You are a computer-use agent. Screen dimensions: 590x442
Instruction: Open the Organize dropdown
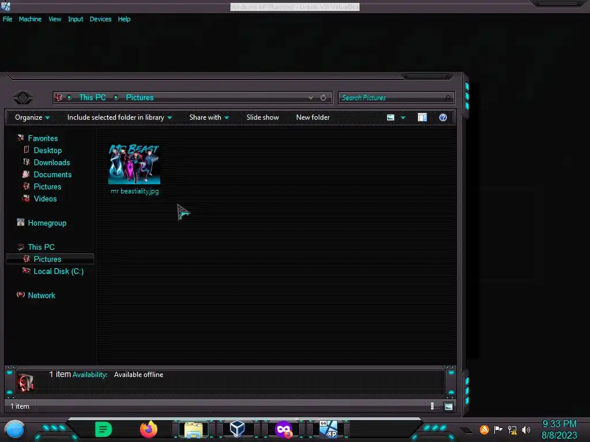point(32,117)
